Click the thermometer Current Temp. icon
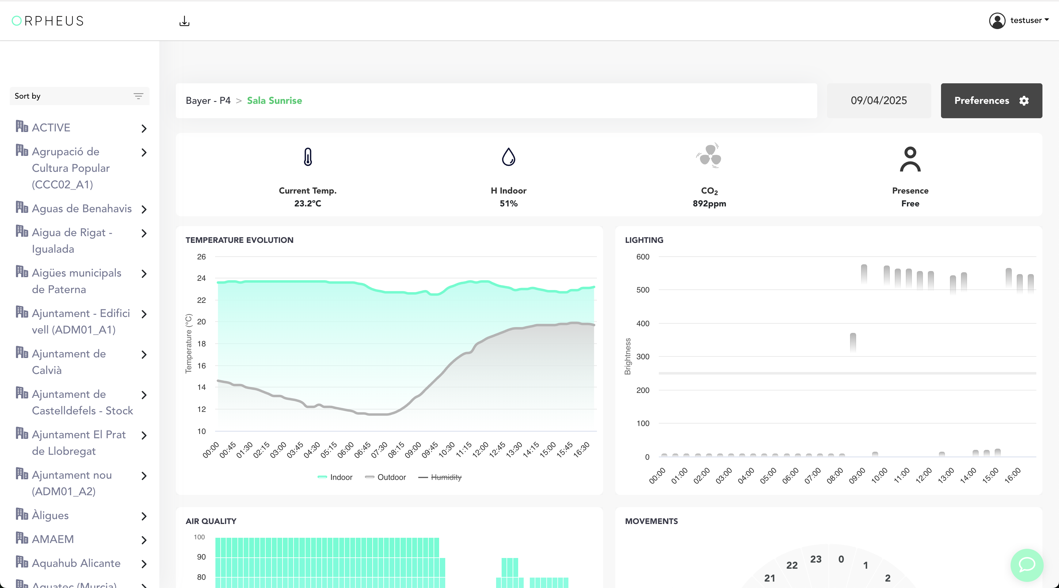 (x=308, y=156)
